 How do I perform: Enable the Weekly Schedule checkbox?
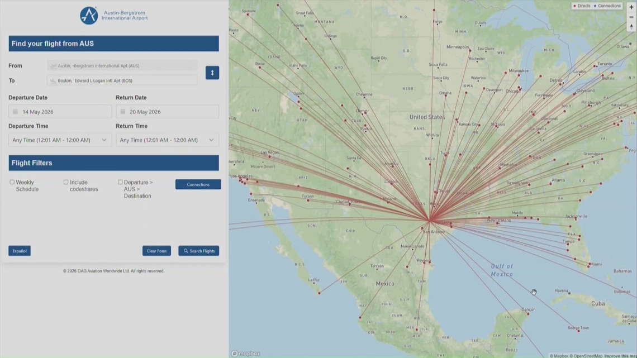[12, 182]
